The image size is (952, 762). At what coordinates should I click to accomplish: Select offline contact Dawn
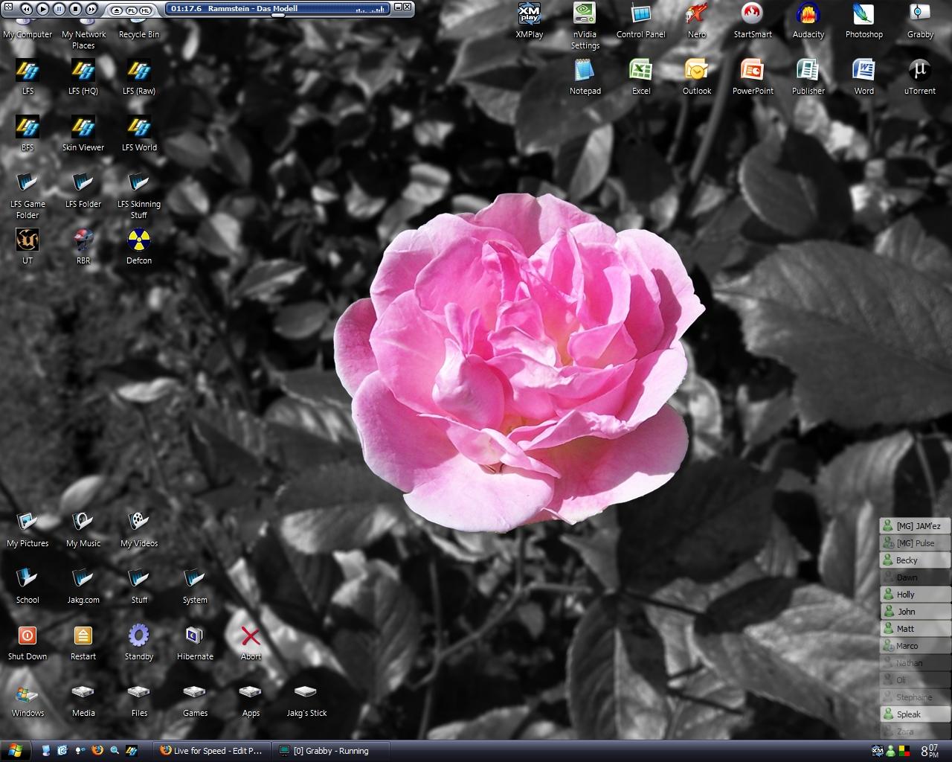coord(915,577)
